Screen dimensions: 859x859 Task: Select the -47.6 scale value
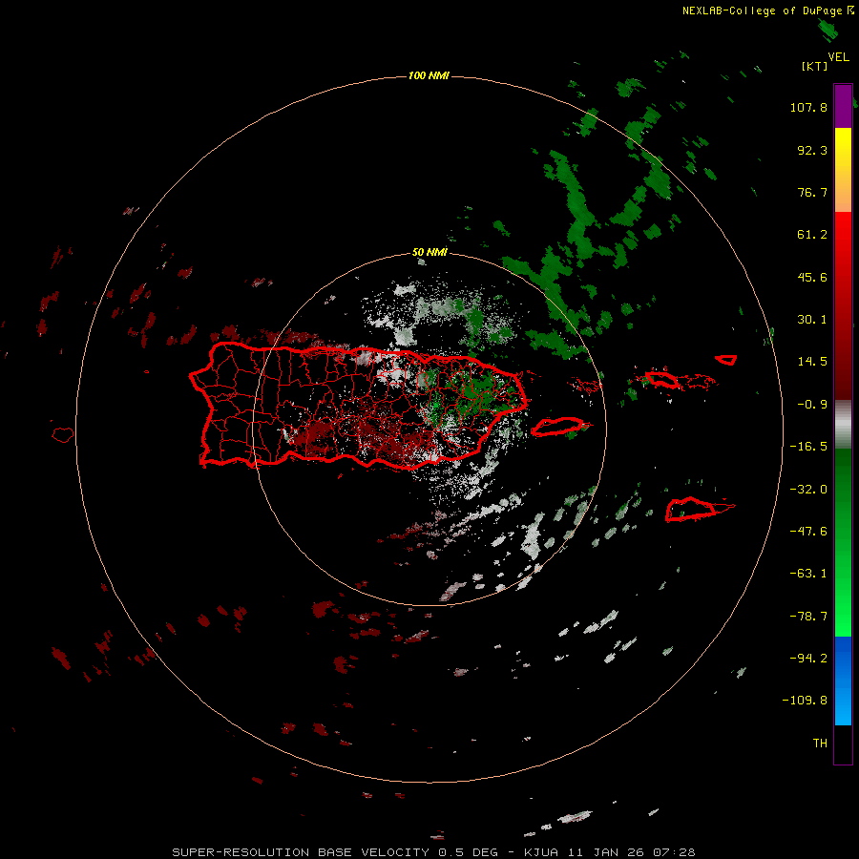pos(808,532)
